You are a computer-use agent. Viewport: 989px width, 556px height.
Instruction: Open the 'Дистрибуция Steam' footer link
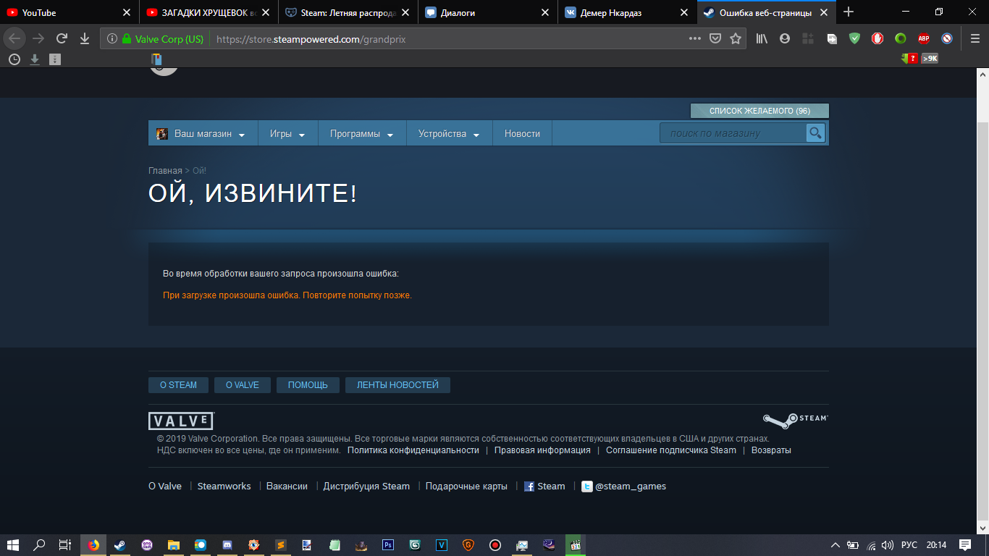coord(366,486)
